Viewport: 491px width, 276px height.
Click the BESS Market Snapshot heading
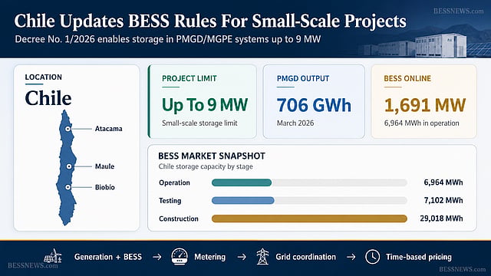212,156
